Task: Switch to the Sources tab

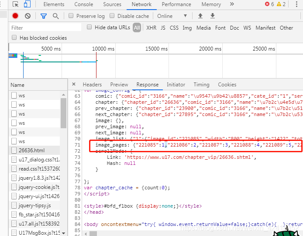Action: 112,4
